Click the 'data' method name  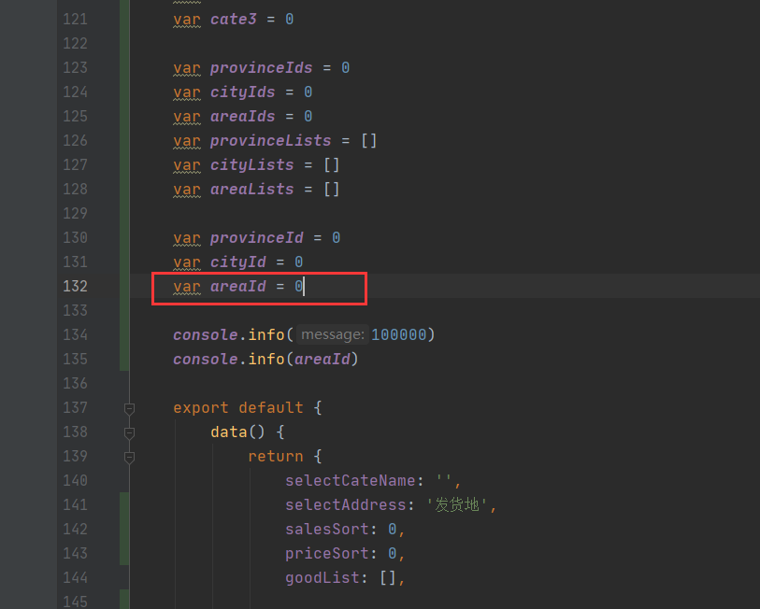[x=229, y=432]
